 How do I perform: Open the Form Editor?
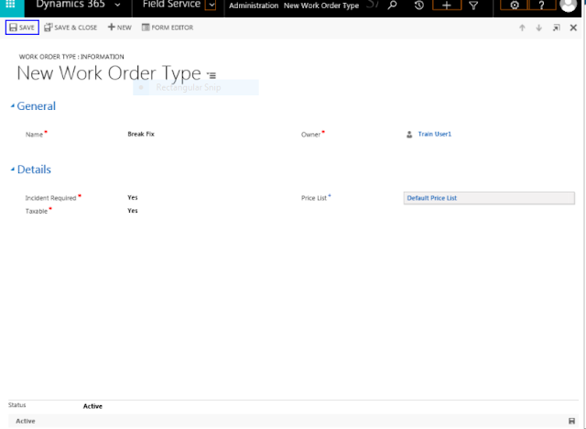168,27
